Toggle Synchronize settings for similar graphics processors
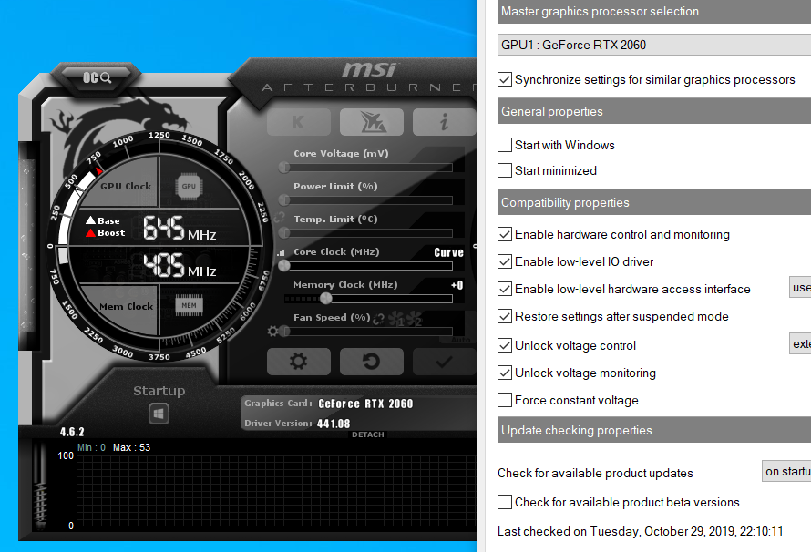This screenshot has height=552, width=811. [x=505, y=79]
